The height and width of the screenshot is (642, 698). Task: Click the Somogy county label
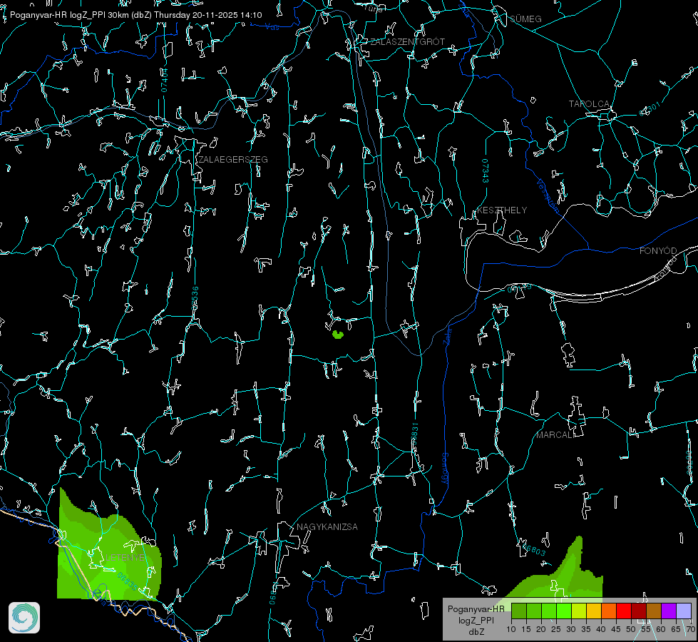tap(445, 469)
